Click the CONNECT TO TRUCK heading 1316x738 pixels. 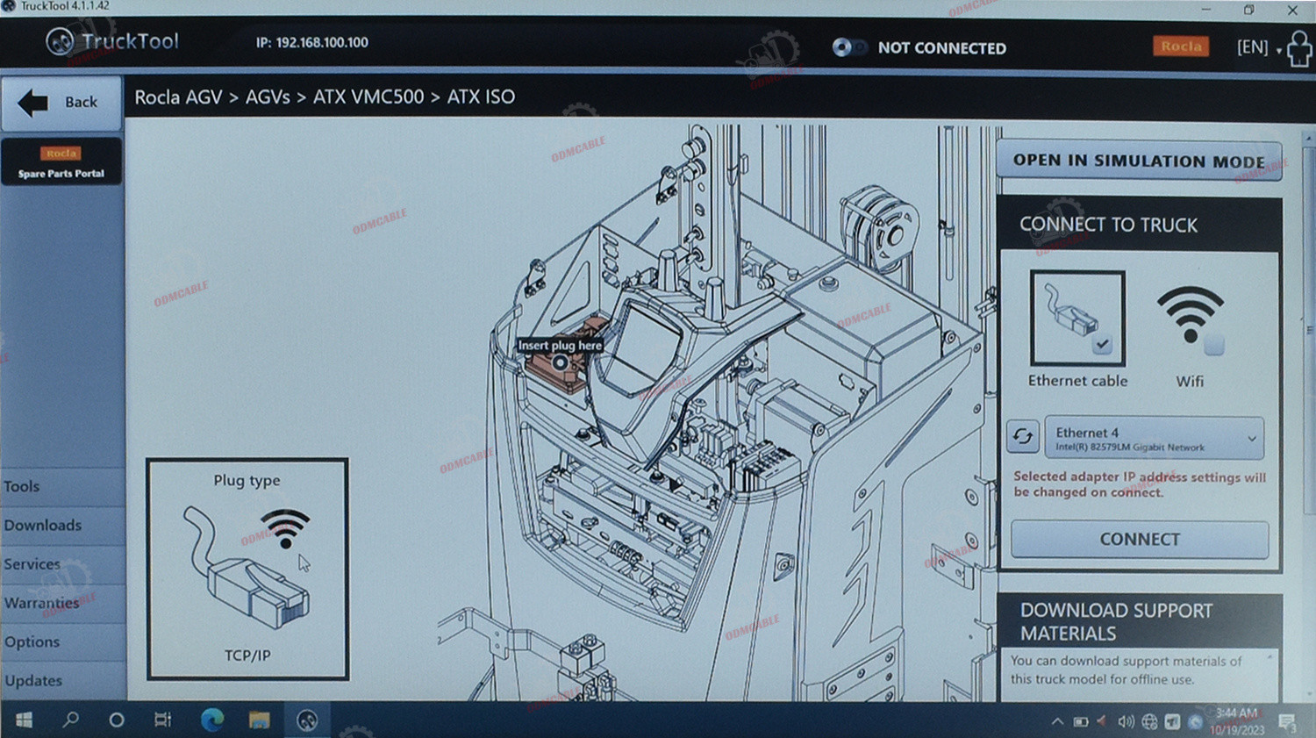coord(1108,225)
